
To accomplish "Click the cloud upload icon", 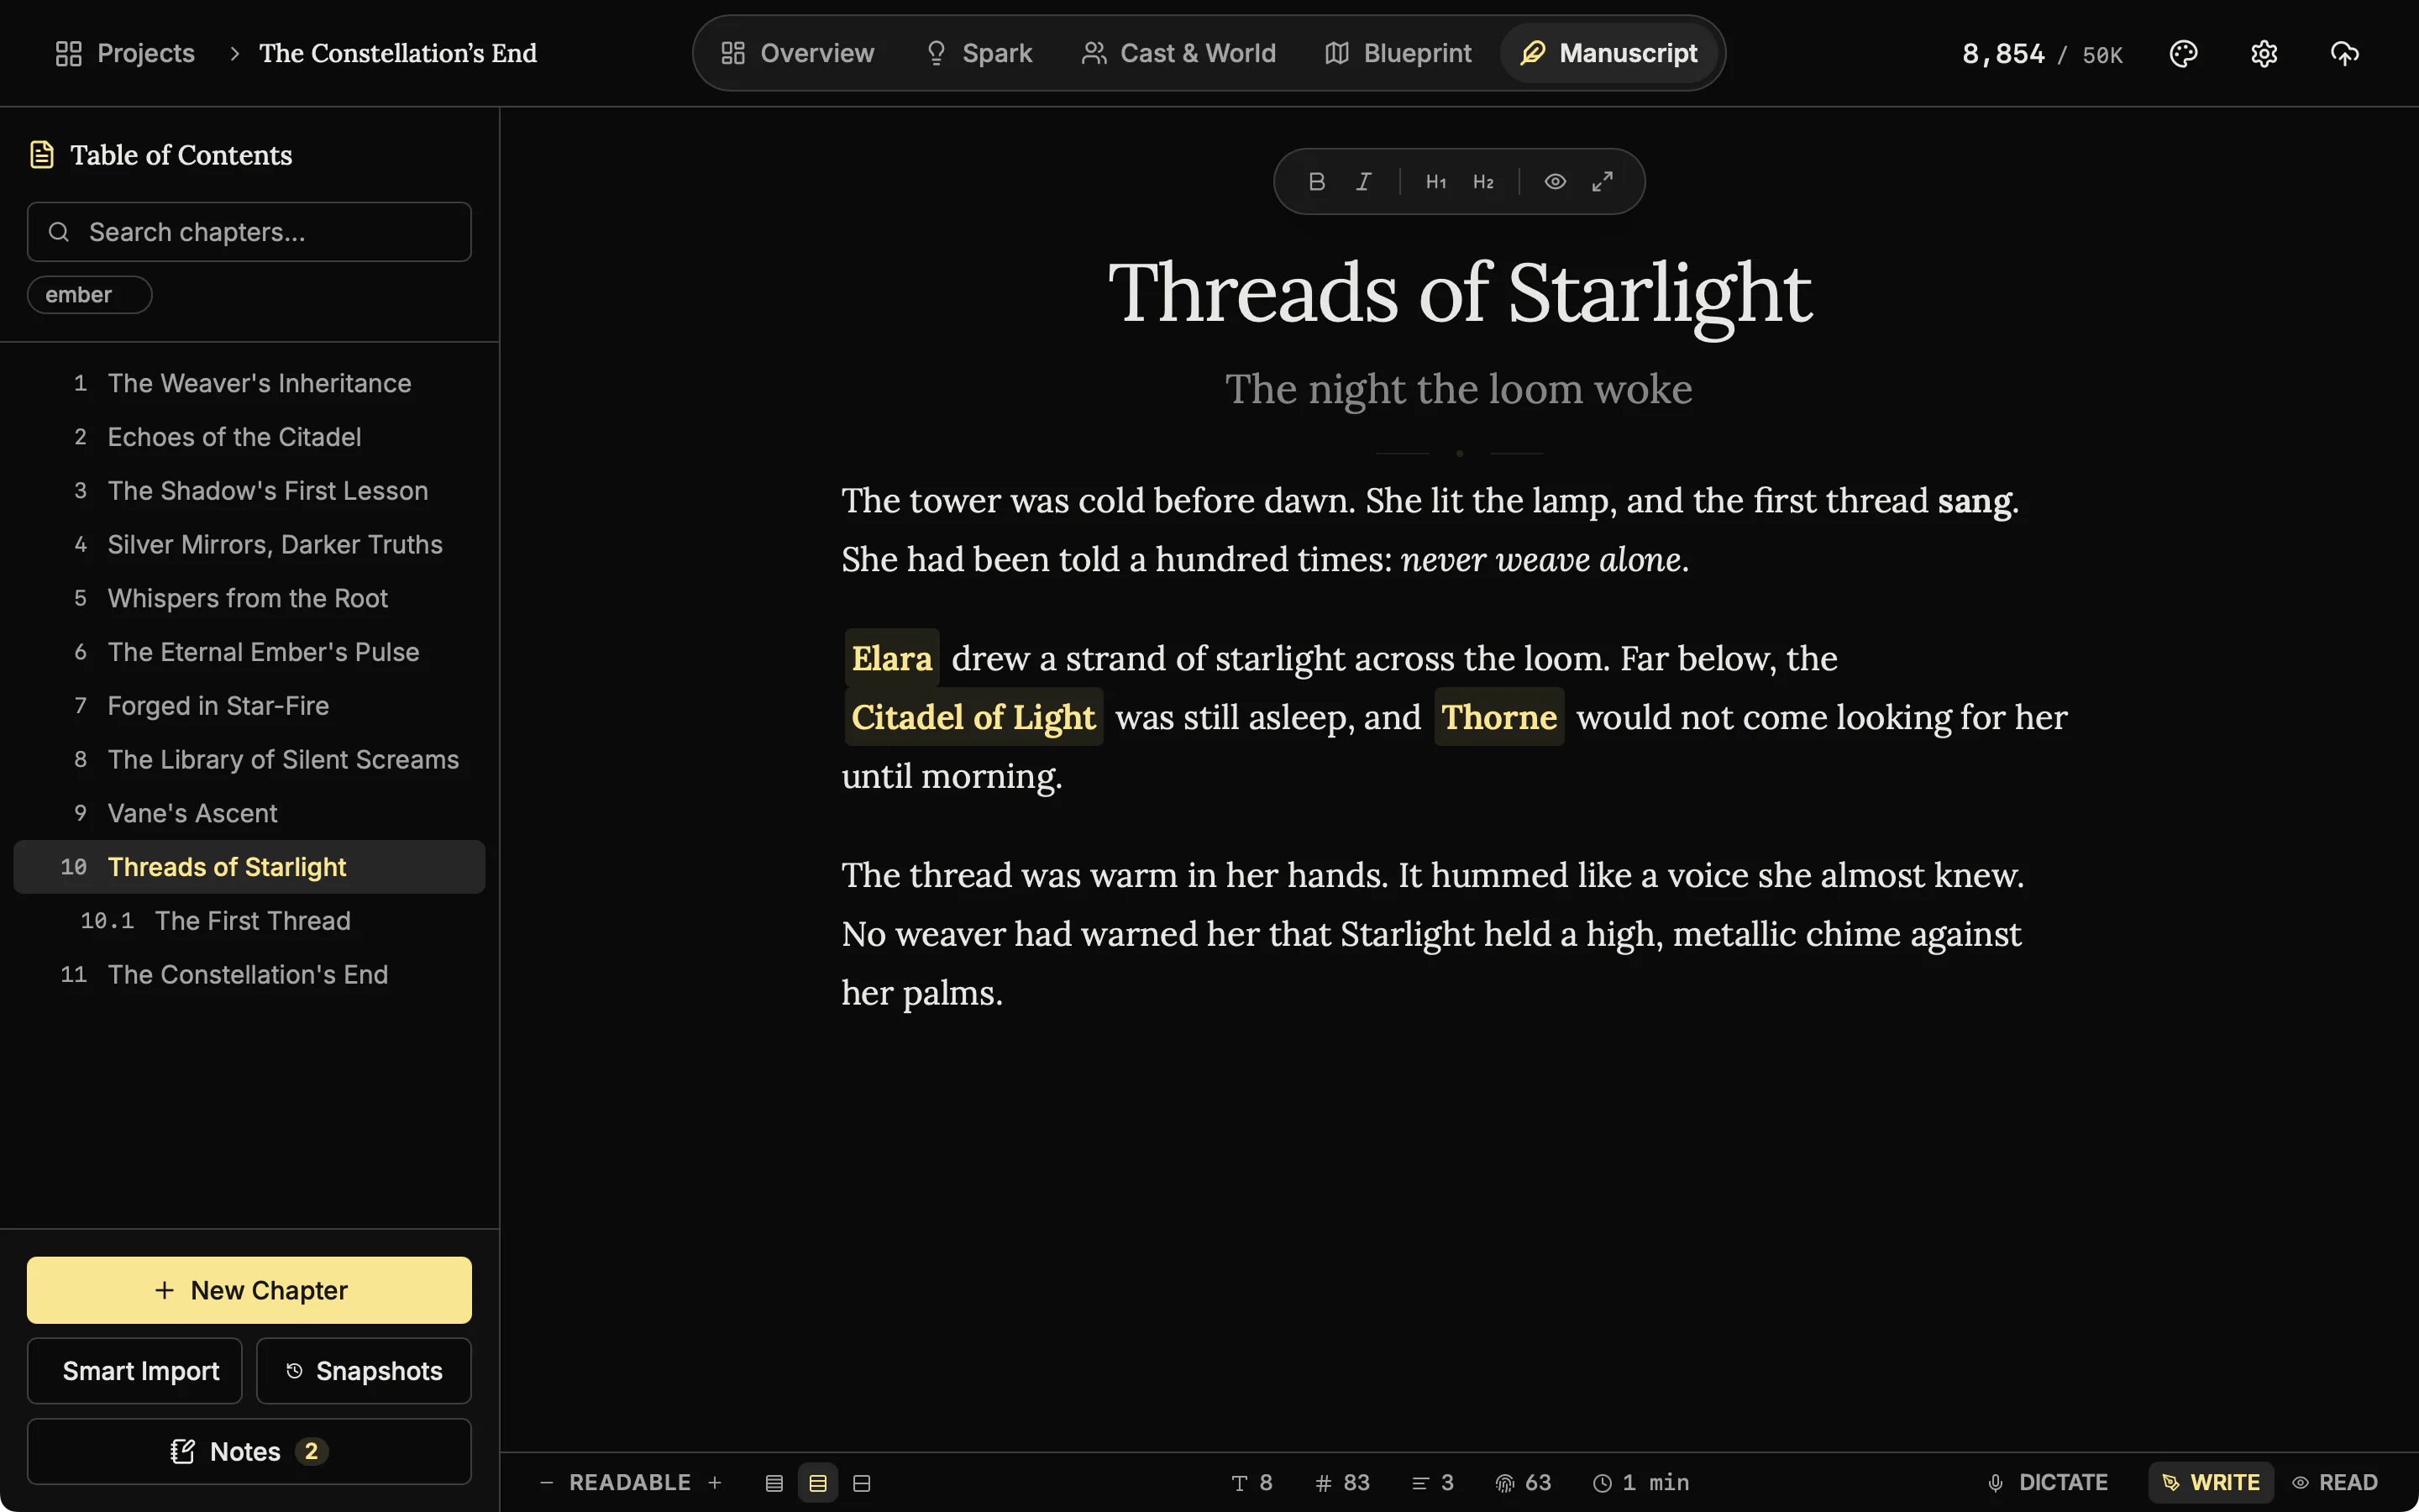I will [x=2344, y=53].
